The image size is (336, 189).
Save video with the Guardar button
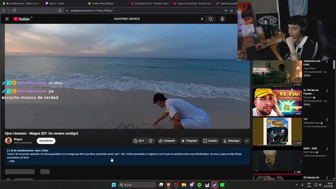point(210,141)
